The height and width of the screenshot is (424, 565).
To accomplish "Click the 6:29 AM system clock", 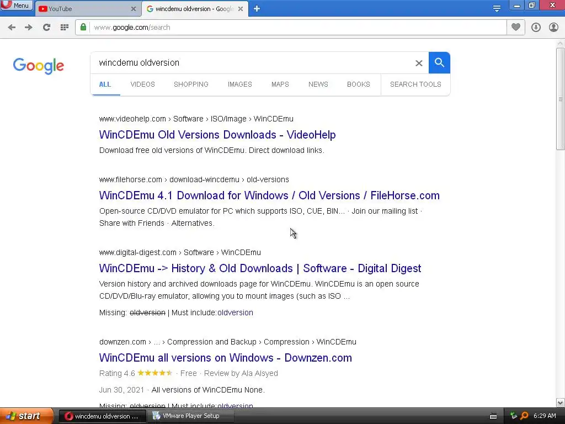I will coord(545,416).
